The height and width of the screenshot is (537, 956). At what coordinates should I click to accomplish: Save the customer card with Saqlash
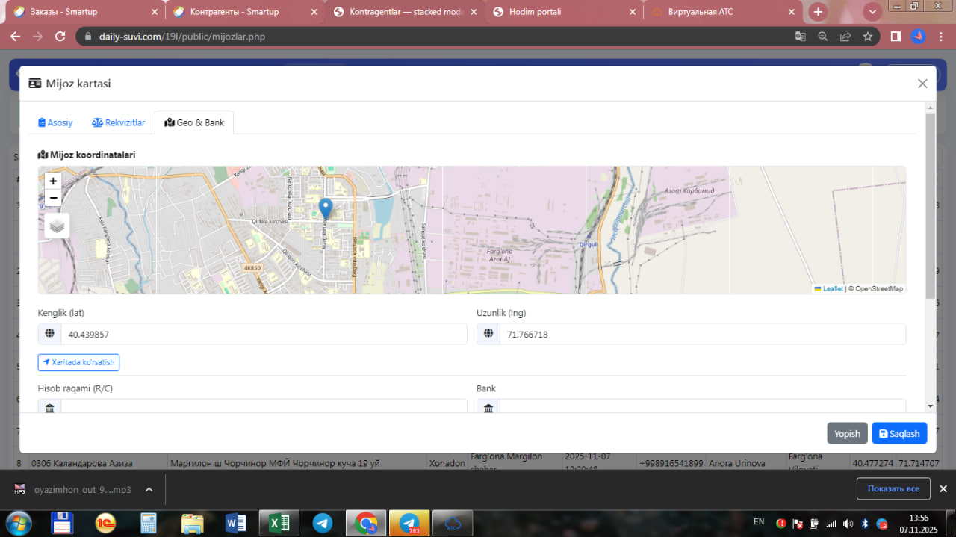(x=899, y=434)
